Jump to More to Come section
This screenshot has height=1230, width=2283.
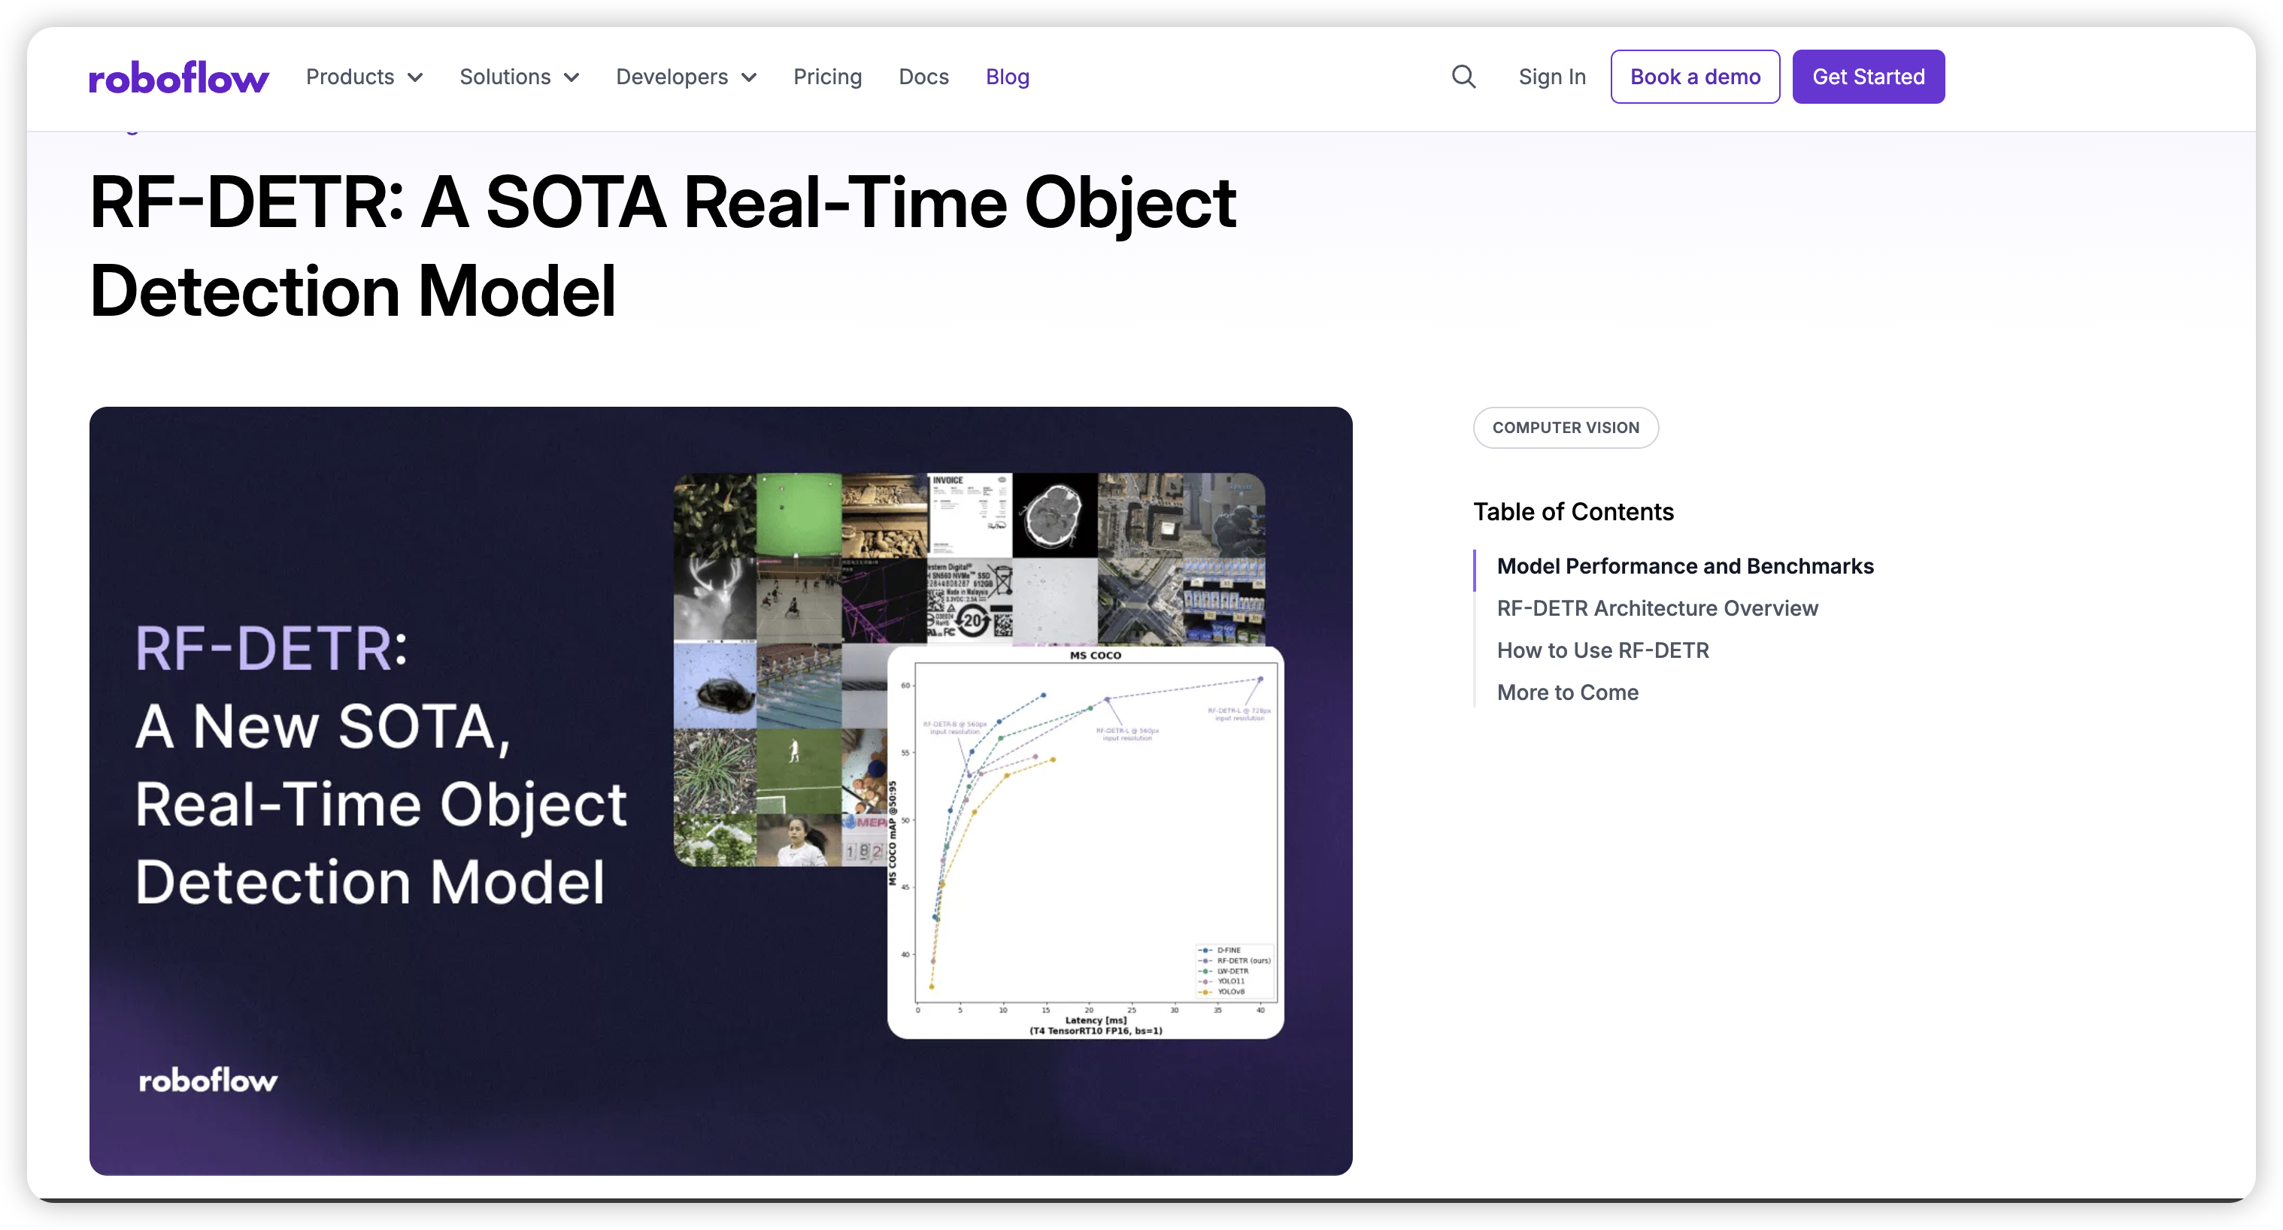1567,693
